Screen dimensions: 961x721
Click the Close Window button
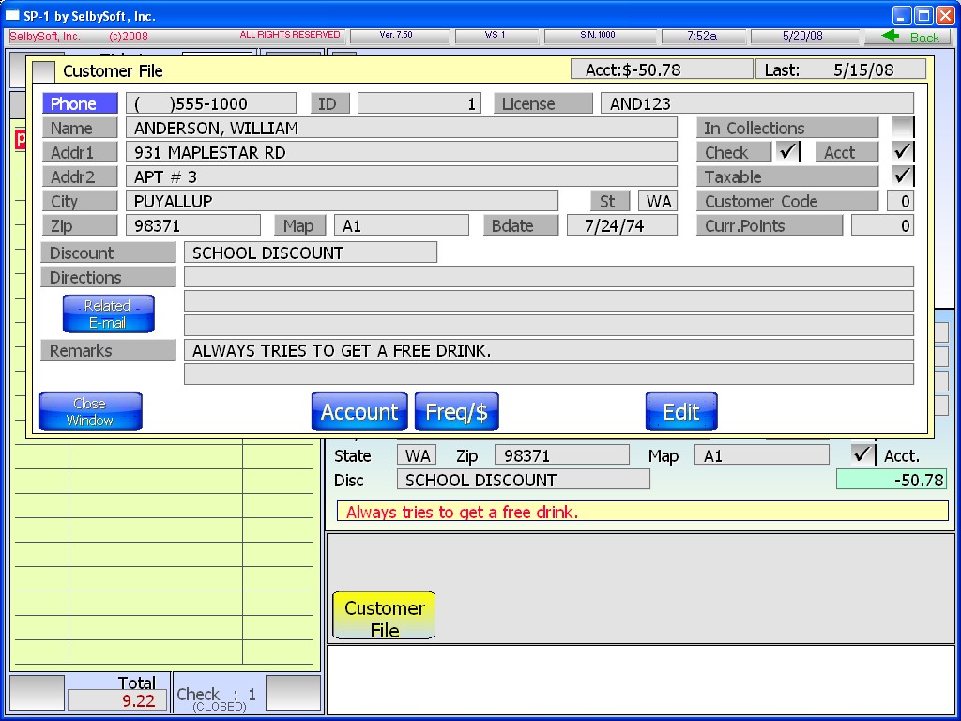click(x=91, y=411)
